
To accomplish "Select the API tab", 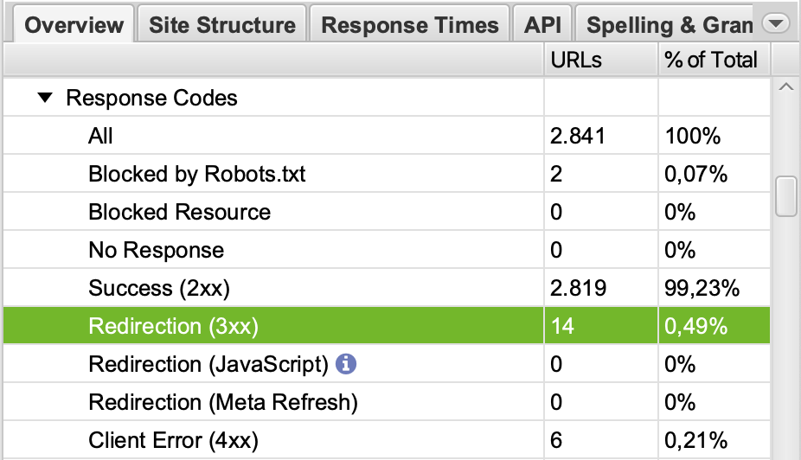I will 542,24.
